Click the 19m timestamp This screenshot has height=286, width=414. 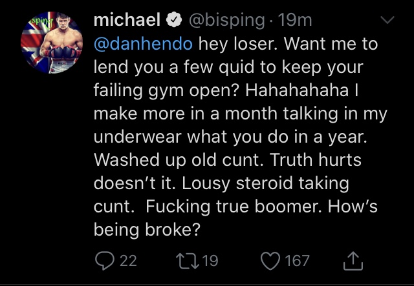tap(295, 20)
